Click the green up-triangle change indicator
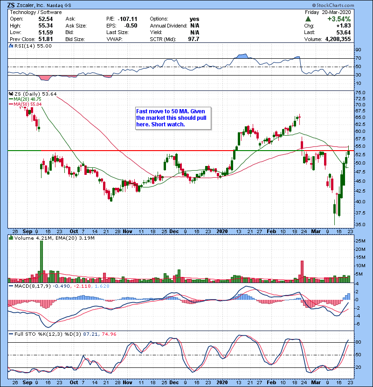373x387 pixels. (308, 19)
